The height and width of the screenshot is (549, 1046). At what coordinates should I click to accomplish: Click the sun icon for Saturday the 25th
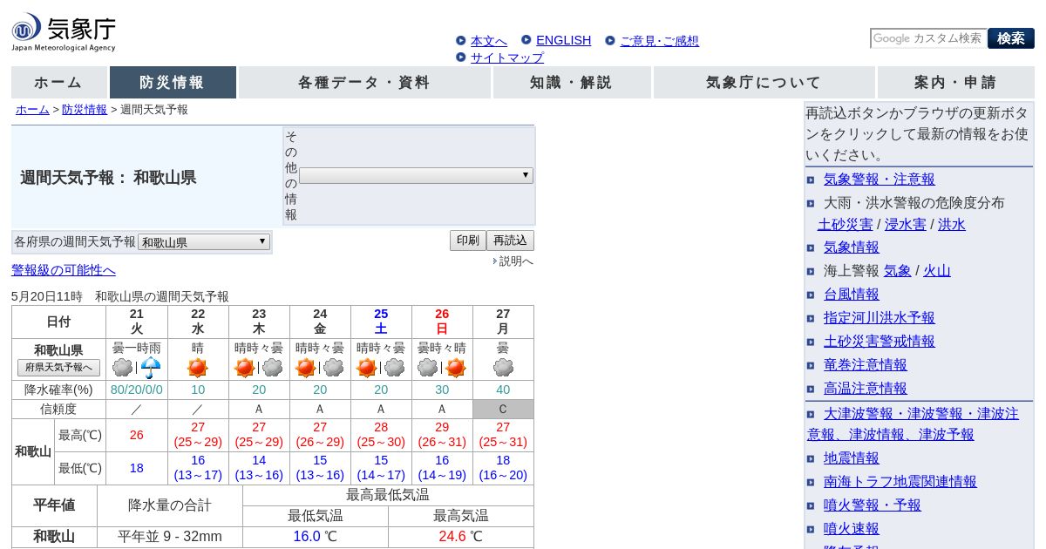[x=367, y=368]
